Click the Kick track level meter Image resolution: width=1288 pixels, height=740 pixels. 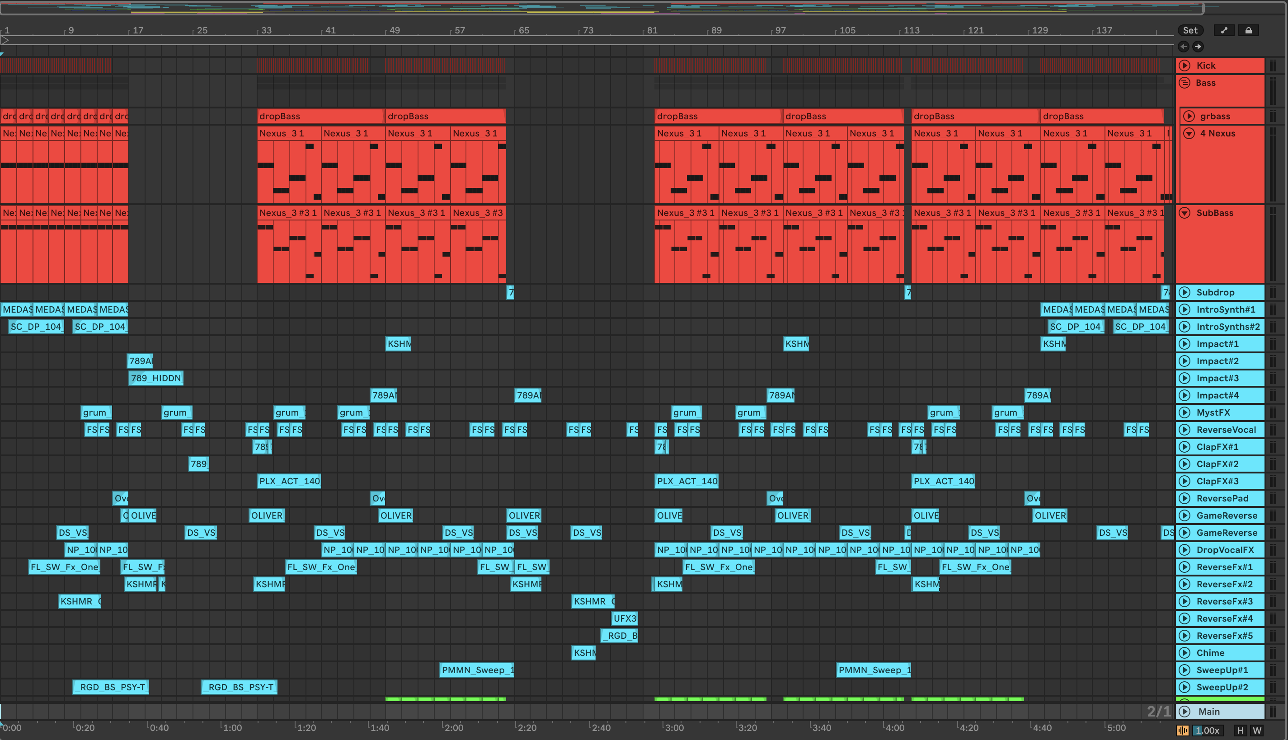pos(1273,66)
